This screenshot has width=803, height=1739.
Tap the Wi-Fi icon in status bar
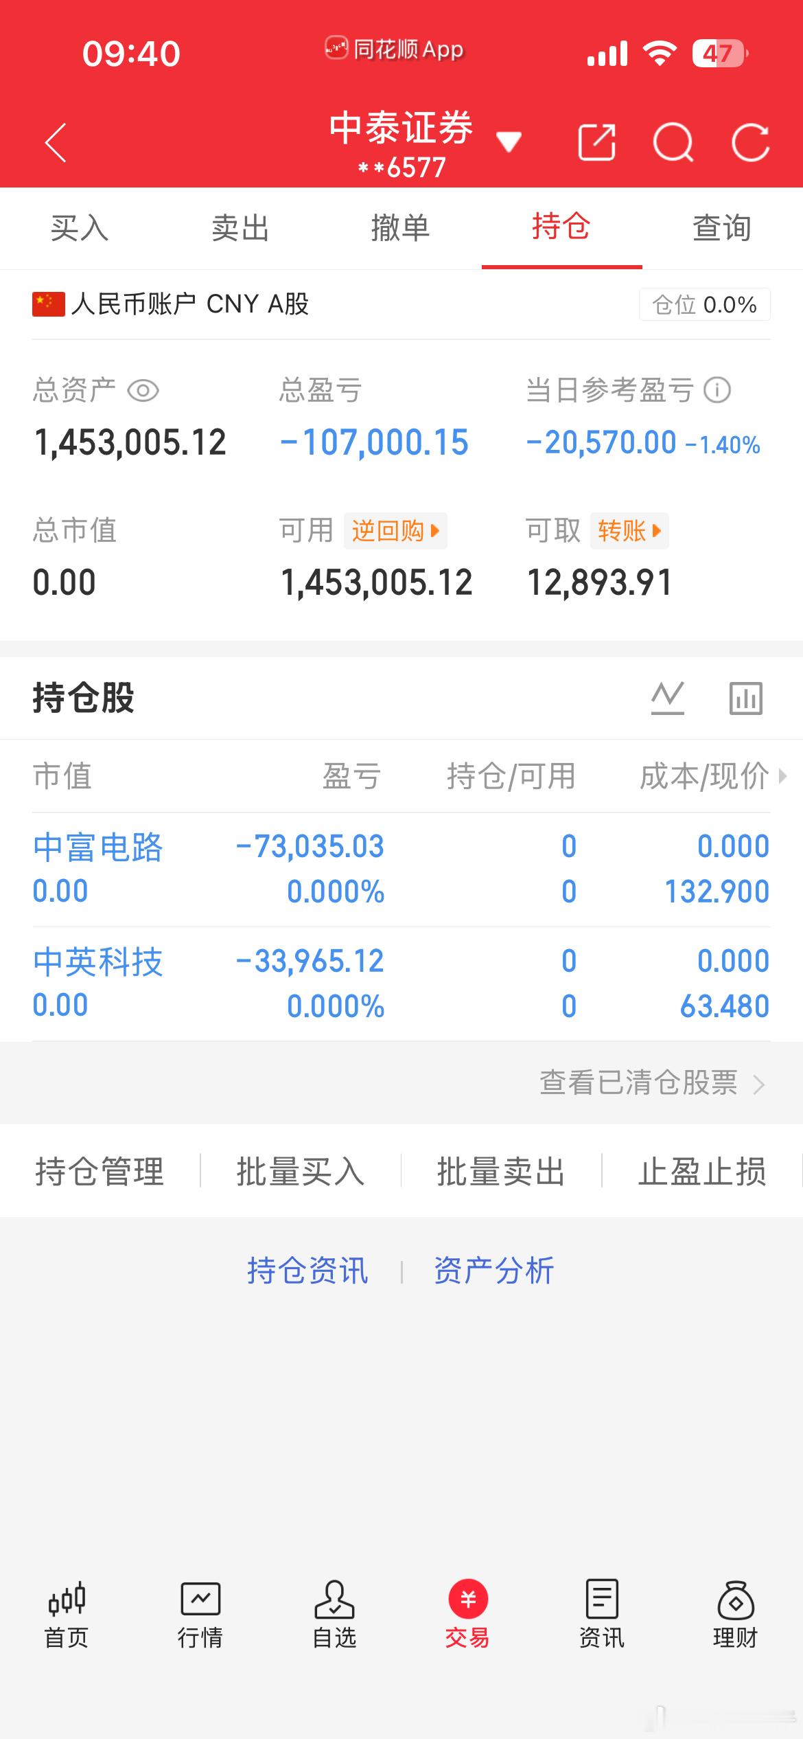(660, 53)
